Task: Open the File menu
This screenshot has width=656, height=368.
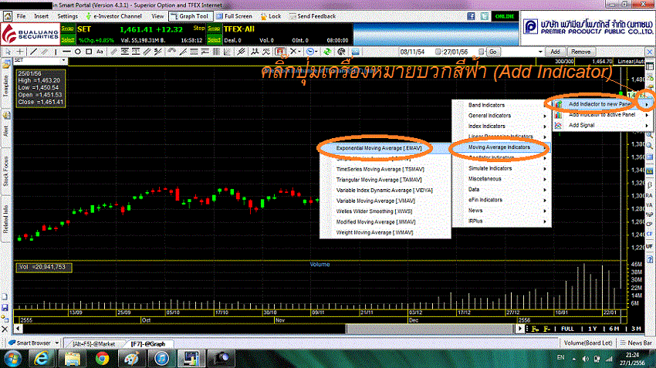Action: coord(22,16)
